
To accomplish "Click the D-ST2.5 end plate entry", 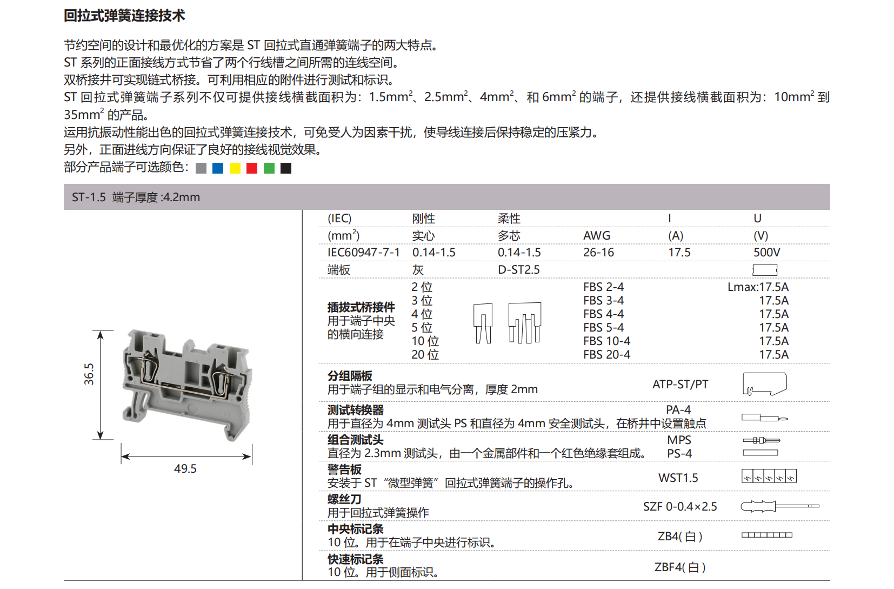I will point(518,269).
